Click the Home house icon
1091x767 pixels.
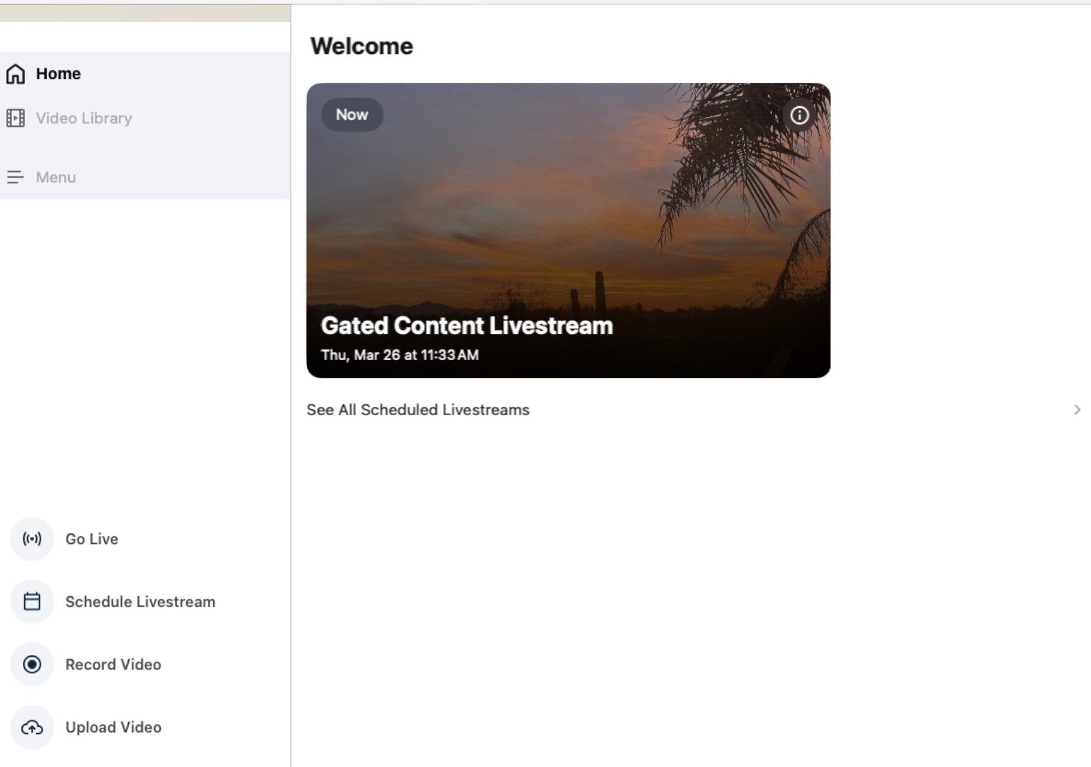tap(16, 74)
